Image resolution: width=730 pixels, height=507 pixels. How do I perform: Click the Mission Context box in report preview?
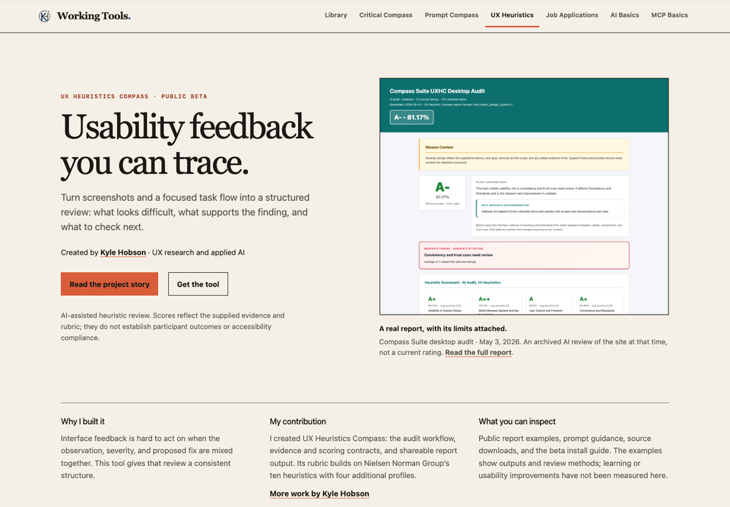(x=524, y=154)
